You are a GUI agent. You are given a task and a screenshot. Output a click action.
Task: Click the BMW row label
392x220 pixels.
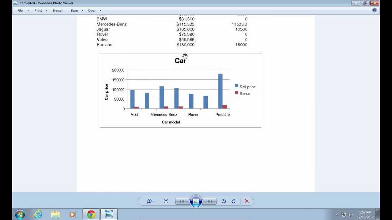point(102,19)
